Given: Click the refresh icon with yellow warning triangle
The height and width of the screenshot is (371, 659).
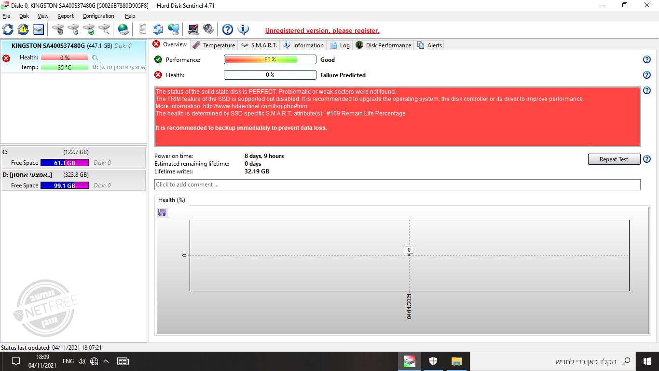Looking at the screenshot, I should pos(23,29).
